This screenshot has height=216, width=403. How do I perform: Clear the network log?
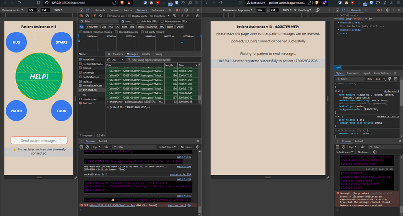click(87, 16)
